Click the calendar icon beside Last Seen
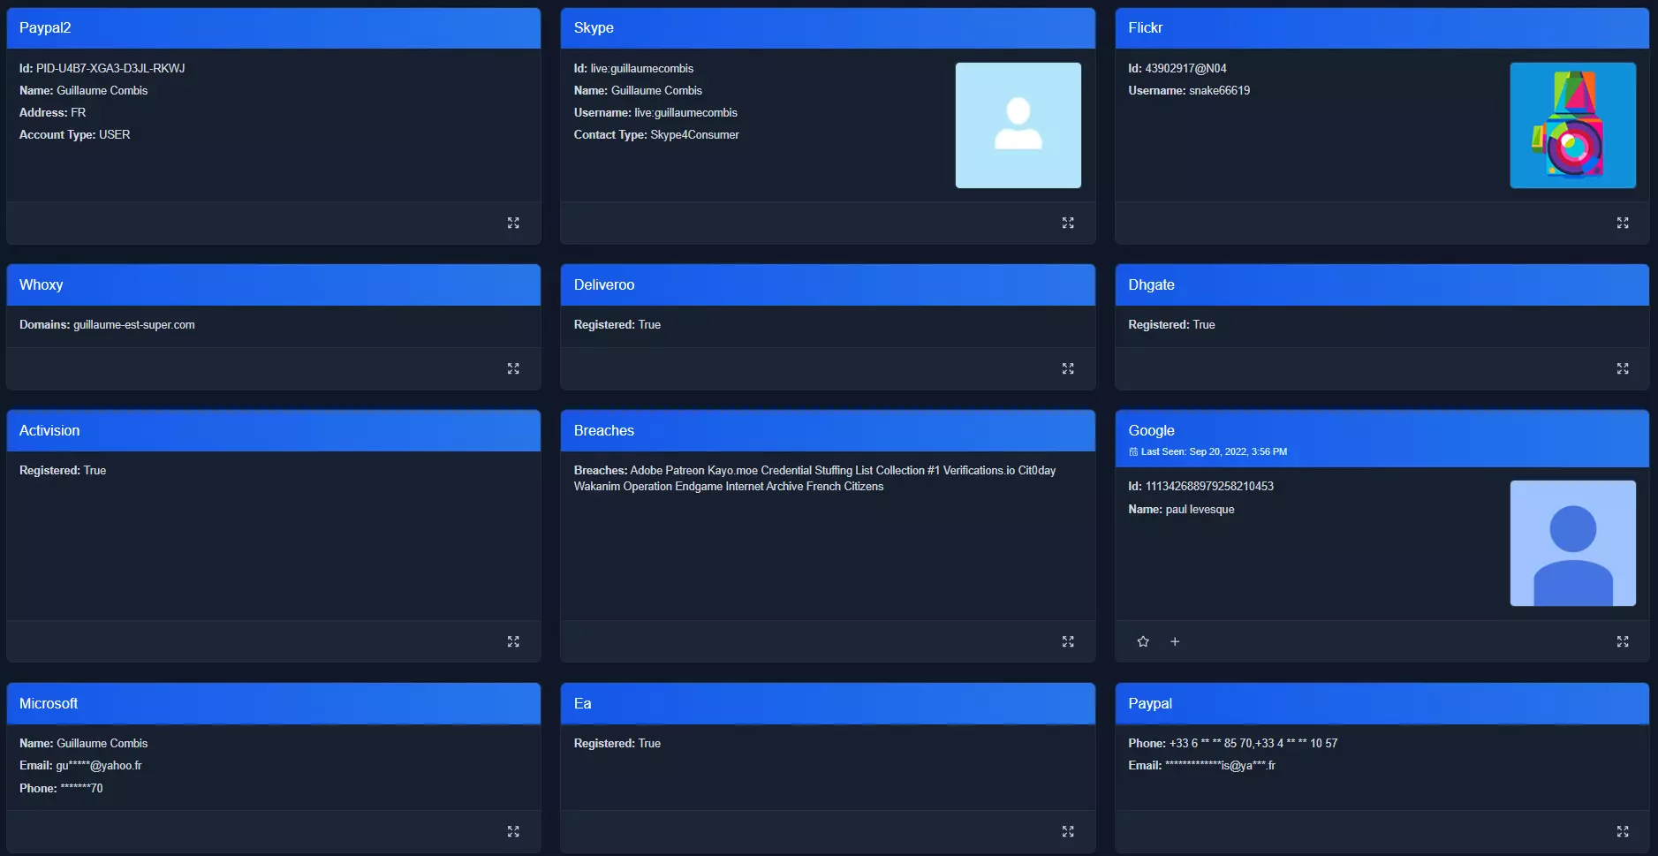1658x856 pixels. [x=1133, y=451]
